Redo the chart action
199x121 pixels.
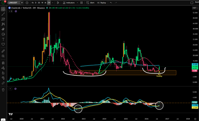click(116, 3)
